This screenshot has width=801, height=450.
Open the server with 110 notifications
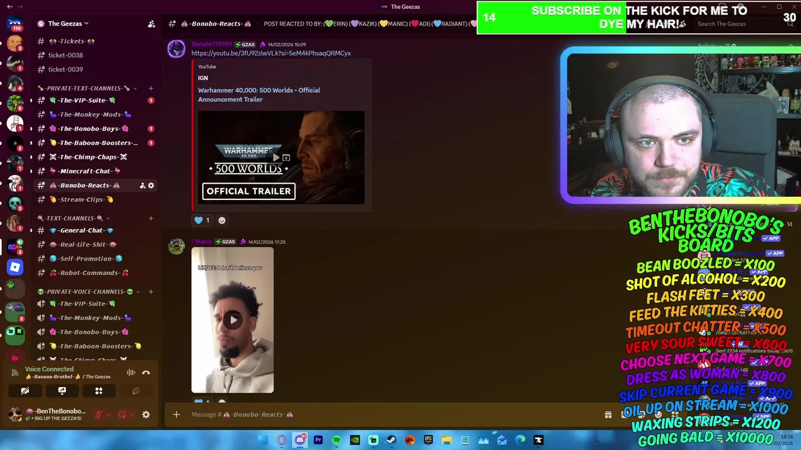15,24
